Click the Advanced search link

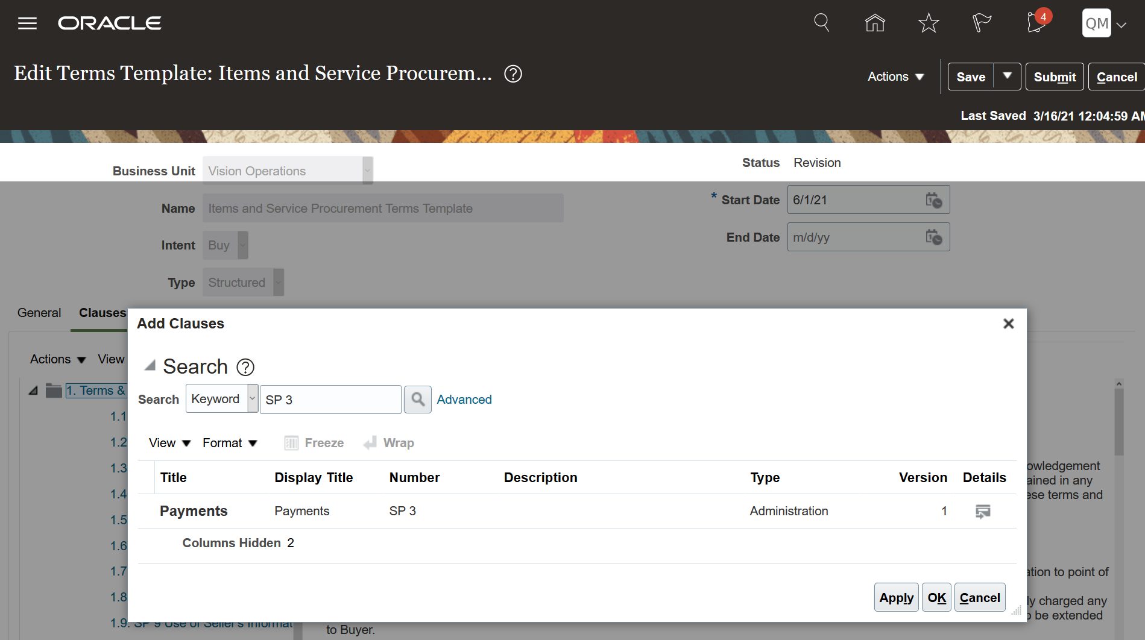click(x=464, y=400)
